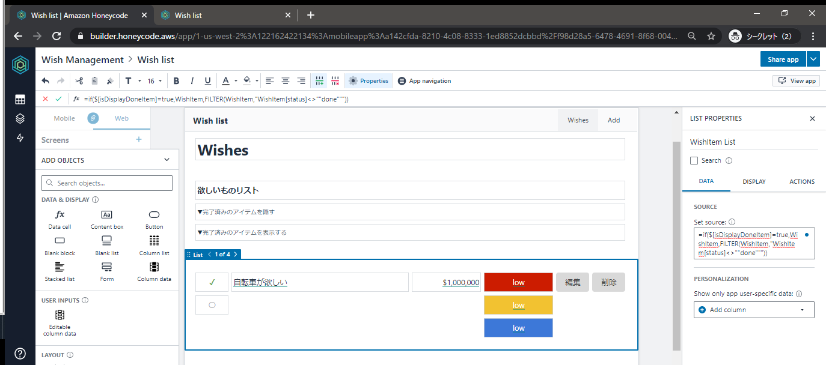The width and height of the screenshot is (826, 365).
Task: Click the Search objects input field
Action: pos(107,183)
